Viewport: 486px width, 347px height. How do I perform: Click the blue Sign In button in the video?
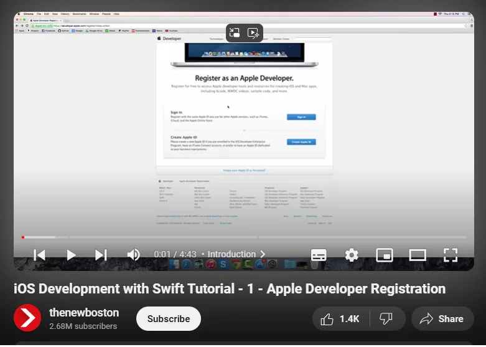tap(301, 117)
